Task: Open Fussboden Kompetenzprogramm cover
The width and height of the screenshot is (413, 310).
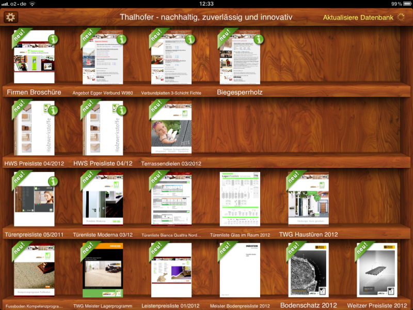Action: point(34,270)
